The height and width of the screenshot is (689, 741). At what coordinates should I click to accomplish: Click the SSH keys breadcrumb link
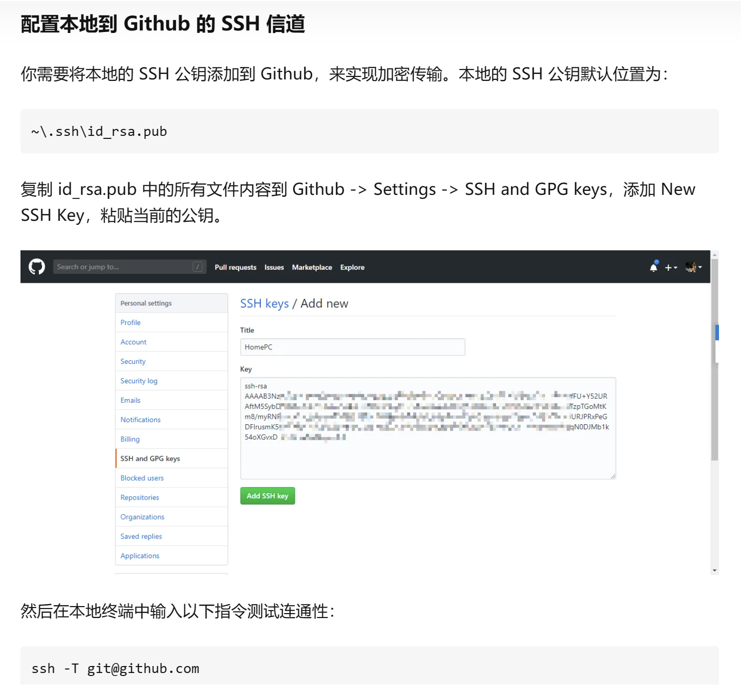click(264, 303)
